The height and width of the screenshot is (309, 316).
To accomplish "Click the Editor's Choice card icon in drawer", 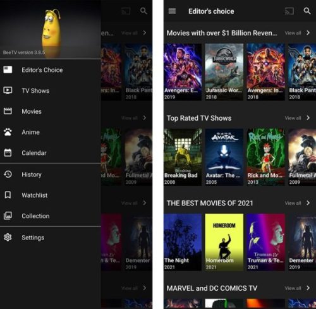I will (x=8, y=70).
